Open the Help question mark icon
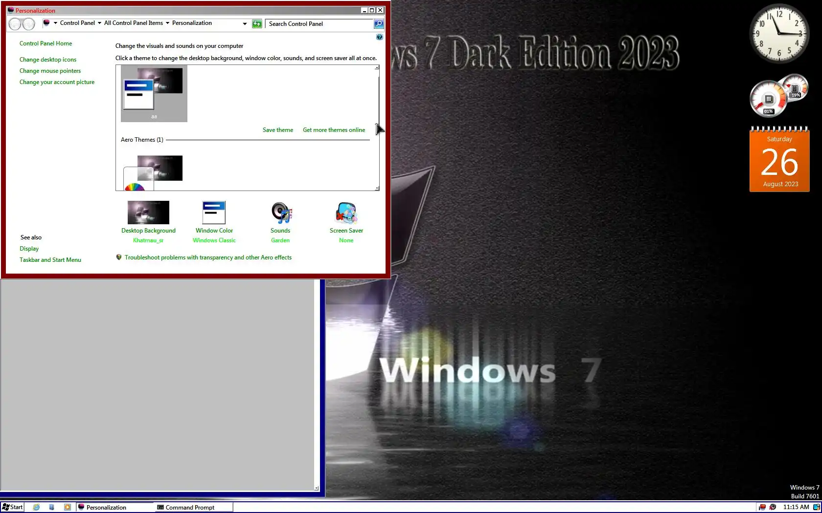 (x=379, y=37)
